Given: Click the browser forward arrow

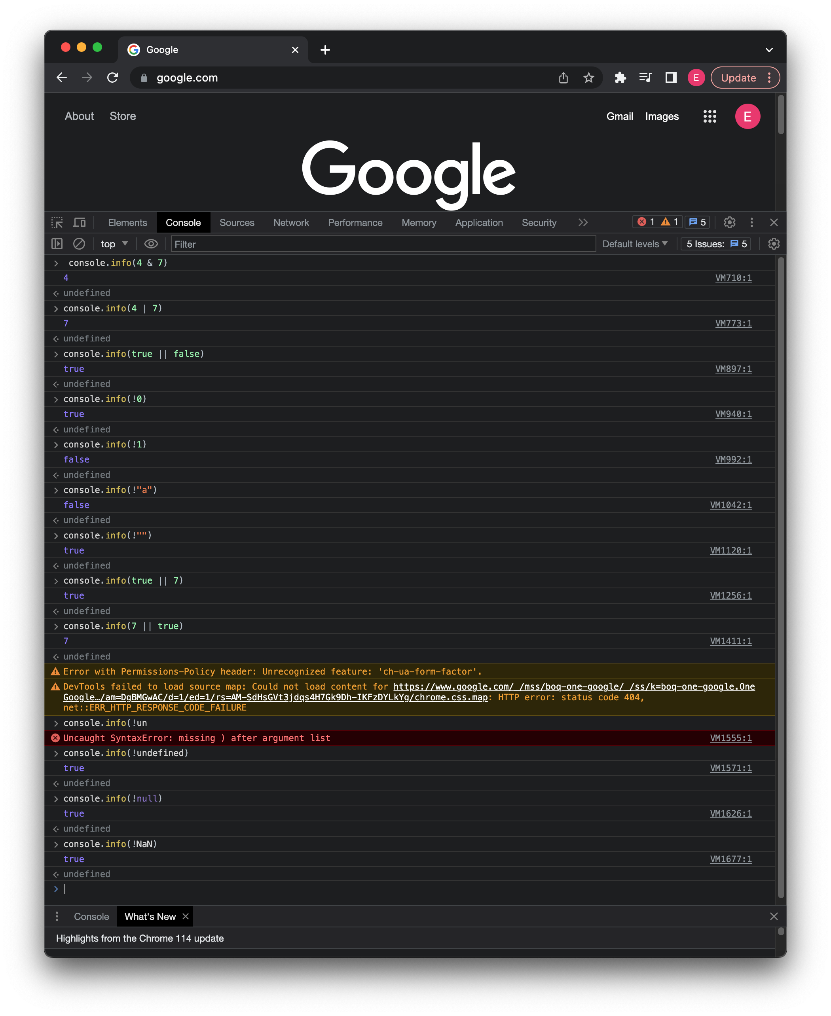Looking at the screenshot, I should 87,78.
